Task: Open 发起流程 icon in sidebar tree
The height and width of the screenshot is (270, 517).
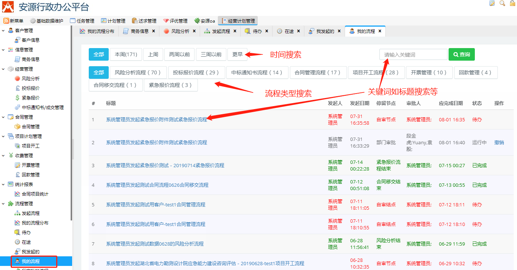Action: (17, 213)
